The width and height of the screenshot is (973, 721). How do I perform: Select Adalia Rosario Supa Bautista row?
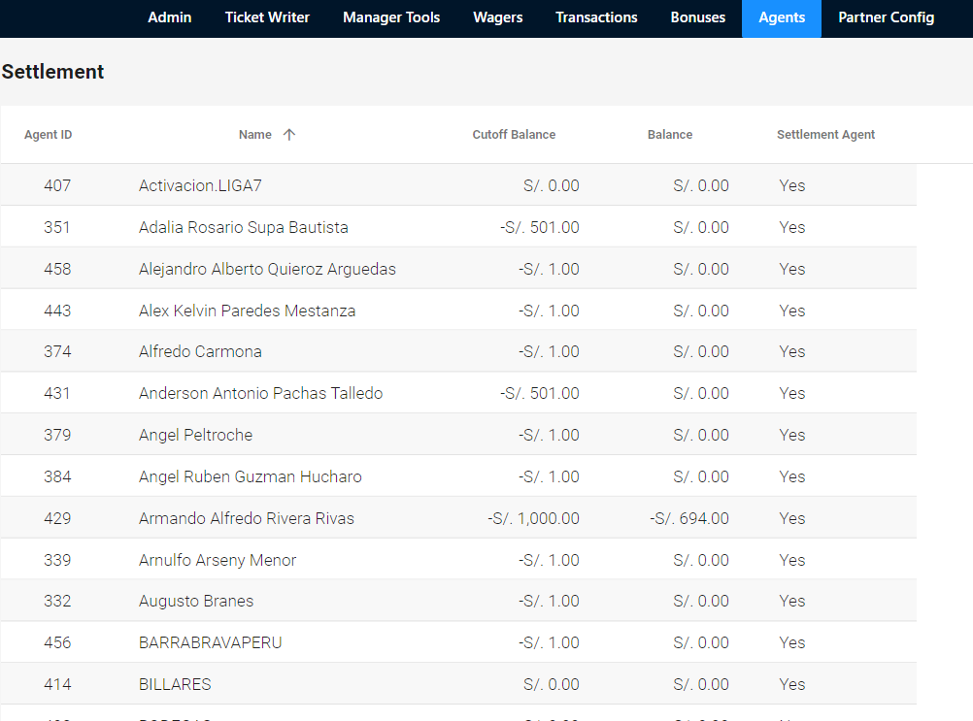[x=243, y=227]
